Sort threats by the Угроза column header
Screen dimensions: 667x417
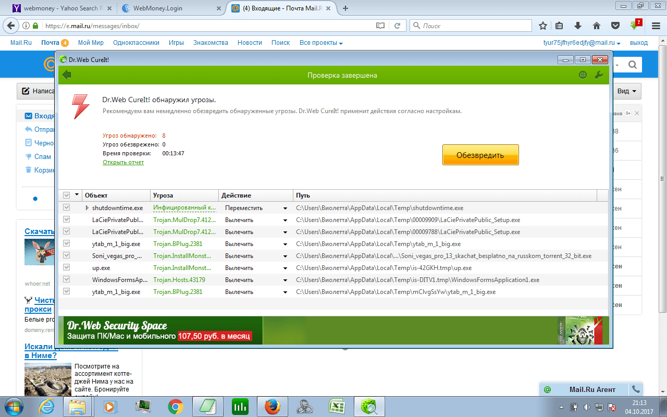[x=184, y=195]
